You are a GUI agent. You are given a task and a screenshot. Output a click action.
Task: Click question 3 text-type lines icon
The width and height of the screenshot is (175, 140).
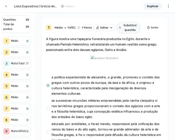pos(27,63)
